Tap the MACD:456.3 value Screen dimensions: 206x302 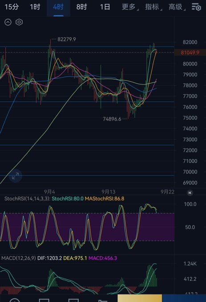(x=103, y=258)
